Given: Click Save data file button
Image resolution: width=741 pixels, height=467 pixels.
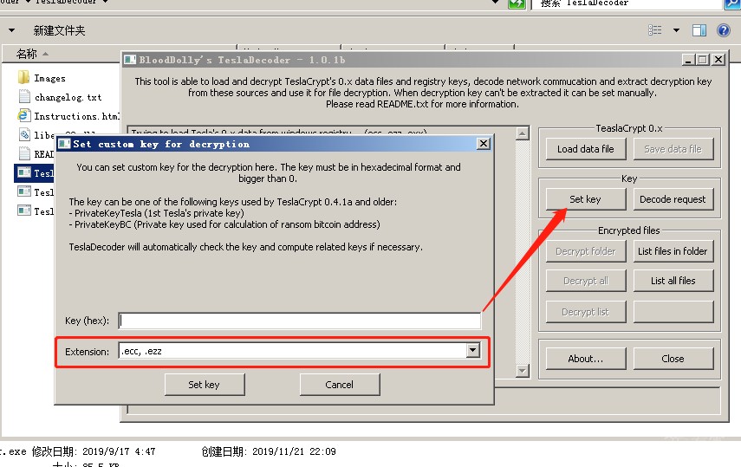Looking at the screenshot, I should click(x=673, y=149).
